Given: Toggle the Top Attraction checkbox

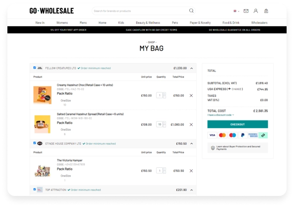Looking at the screenshot, I should point(35,189).
